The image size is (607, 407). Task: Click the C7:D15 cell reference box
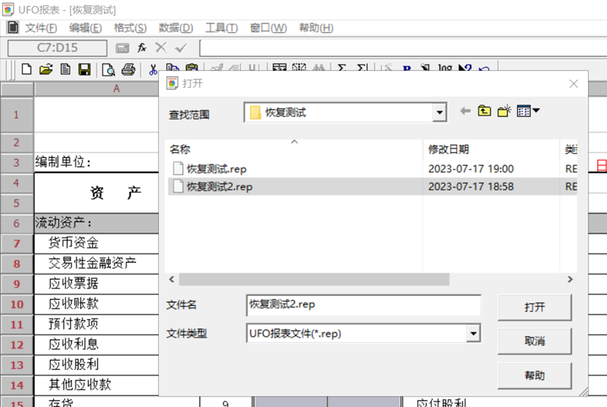(57, 48)
